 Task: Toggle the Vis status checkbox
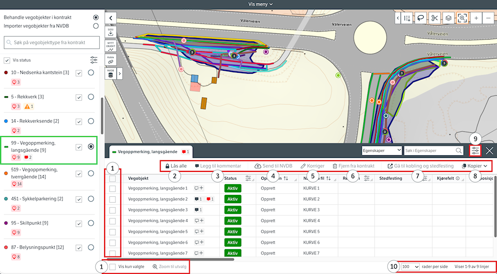pos(7,60)
